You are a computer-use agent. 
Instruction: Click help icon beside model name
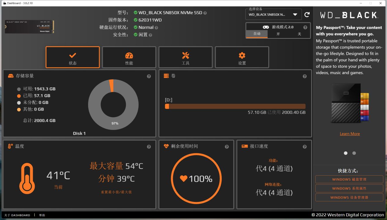pos(205,13)
